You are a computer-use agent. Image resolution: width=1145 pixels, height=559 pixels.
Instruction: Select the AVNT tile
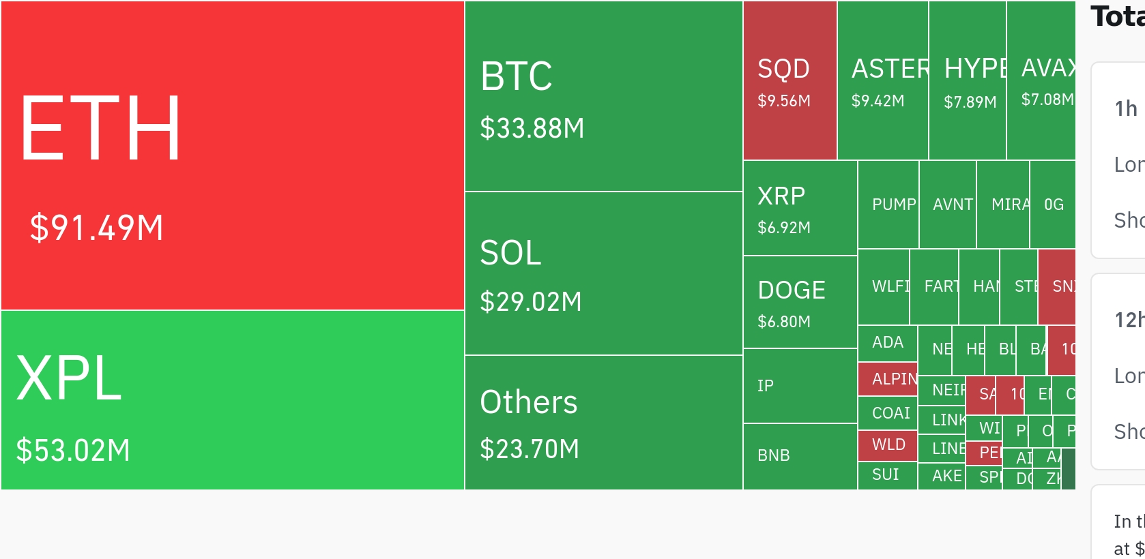click(948, 205)
